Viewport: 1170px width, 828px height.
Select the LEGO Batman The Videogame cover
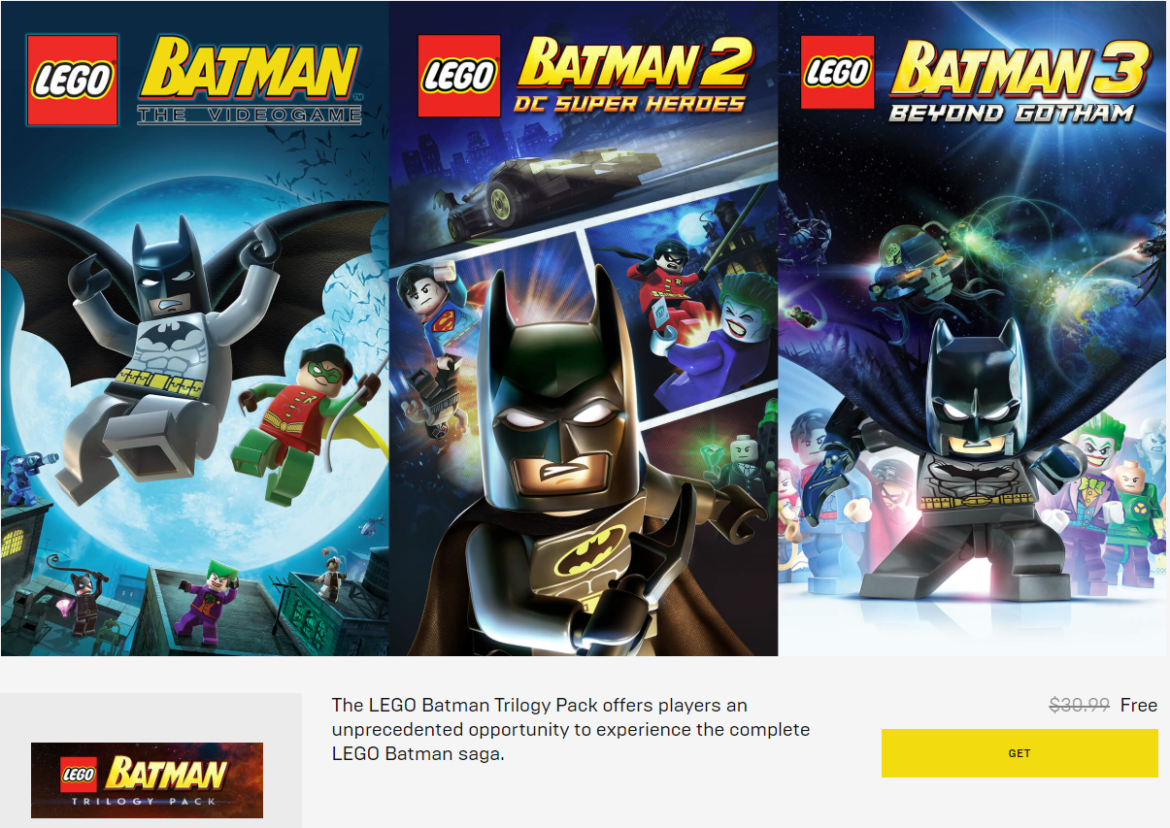point(194,328)
